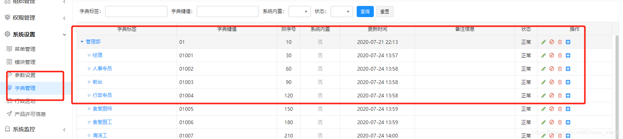Screen dimensions: 623x139
Task: Delete the 行政专员 row
Action: point(560,96)
